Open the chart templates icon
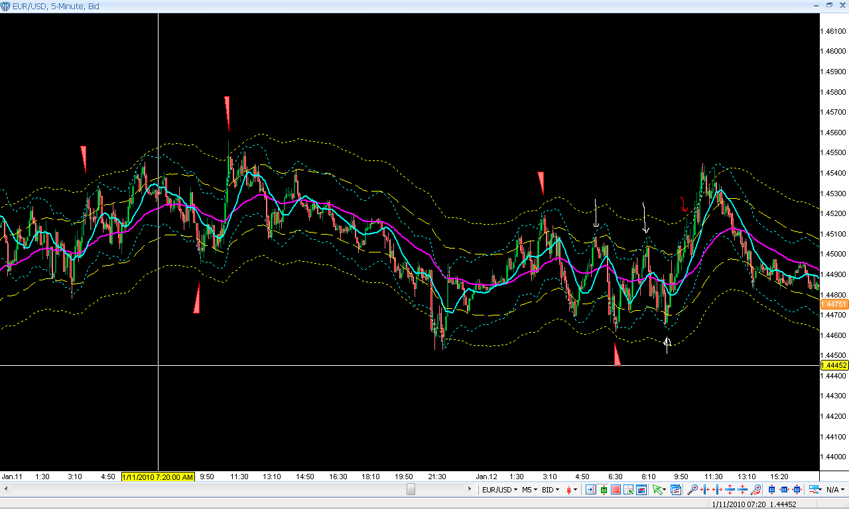The width and height of the screenshot is (849, 509). pyautogui.click(x=677, y=490)
